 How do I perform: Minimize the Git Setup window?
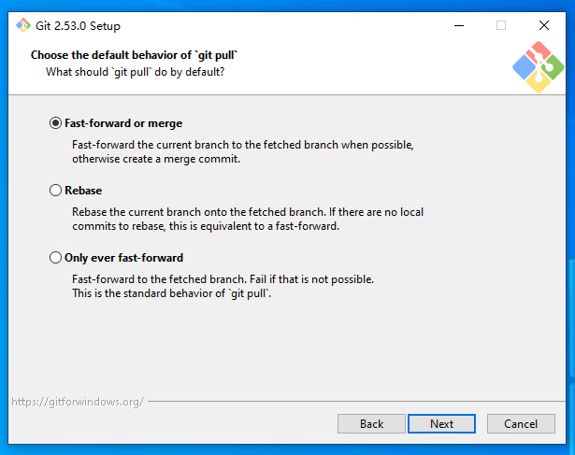(x=458, y=25)
